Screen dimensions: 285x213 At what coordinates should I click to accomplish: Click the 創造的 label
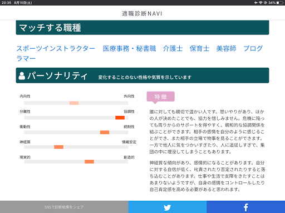click(x=129, y=158)
